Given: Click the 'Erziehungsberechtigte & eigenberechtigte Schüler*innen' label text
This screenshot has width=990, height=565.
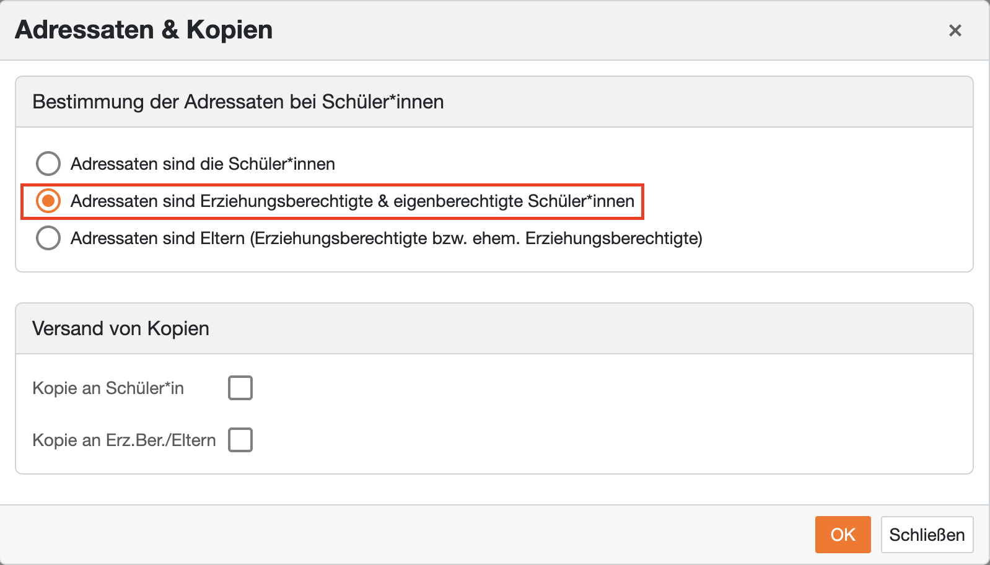Looking at the screenshot, I should click(x=352, y=201).
